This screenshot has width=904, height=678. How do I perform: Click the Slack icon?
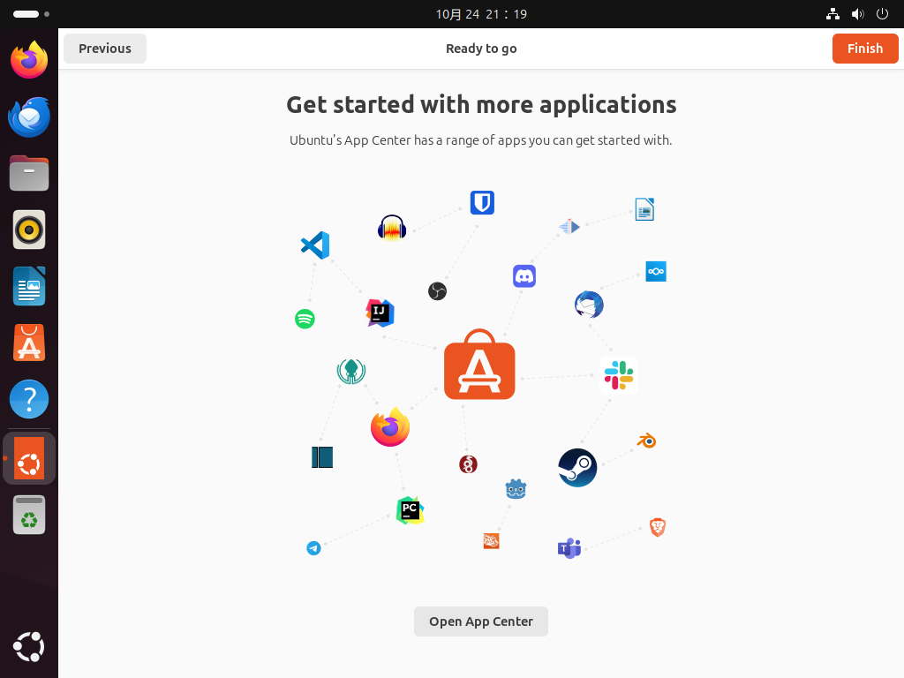619,375
